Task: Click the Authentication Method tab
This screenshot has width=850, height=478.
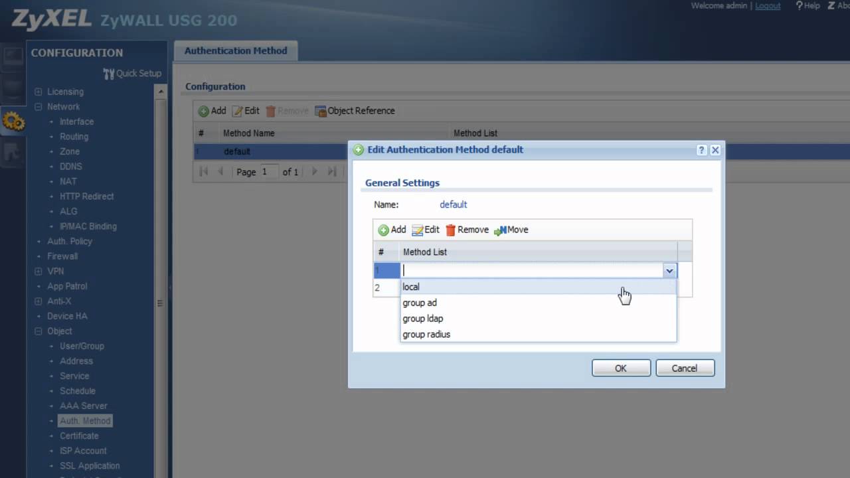Action: [236, 50]
